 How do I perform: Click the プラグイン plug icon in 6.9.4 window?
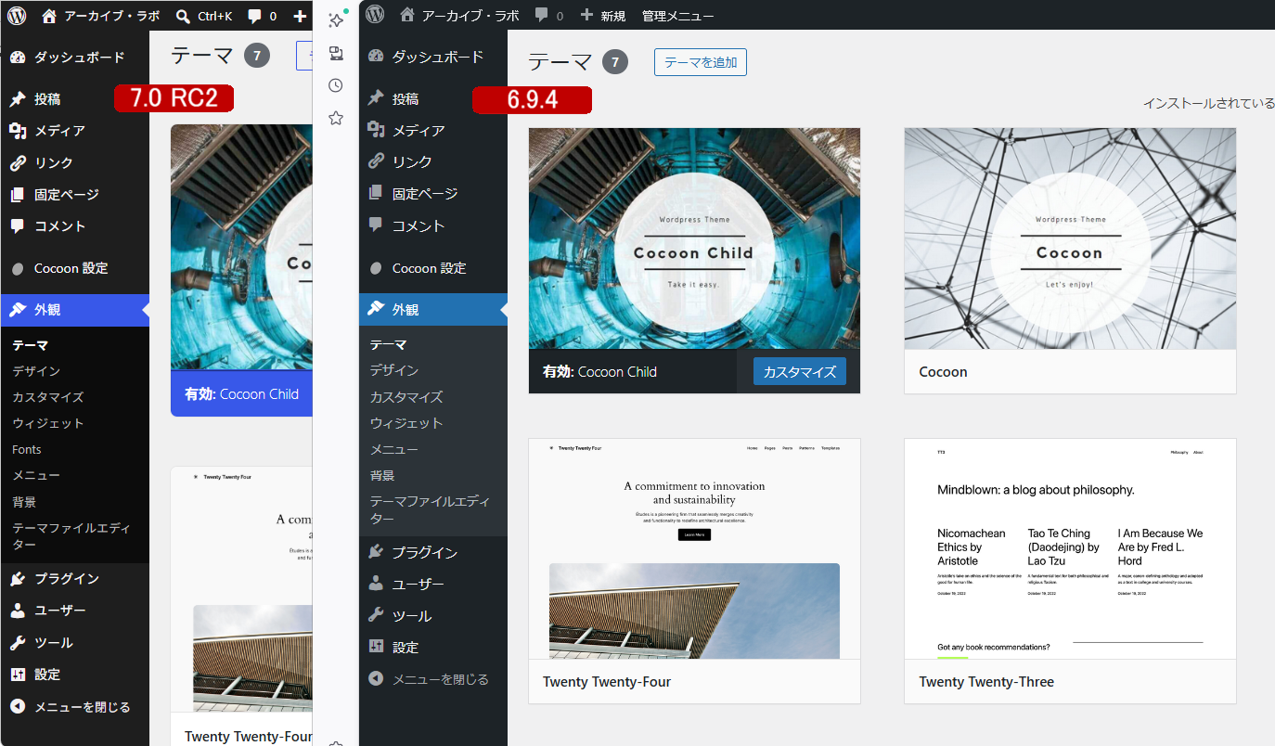pyautogui.click(x=375, y=552)
